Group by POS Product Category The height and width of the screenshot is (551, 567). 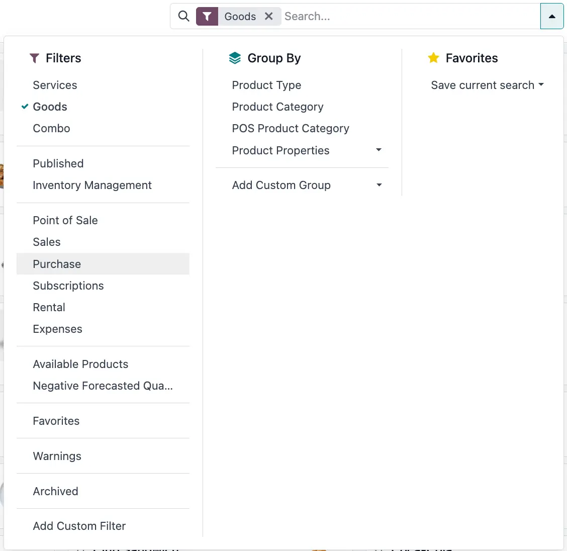[302, 129]
